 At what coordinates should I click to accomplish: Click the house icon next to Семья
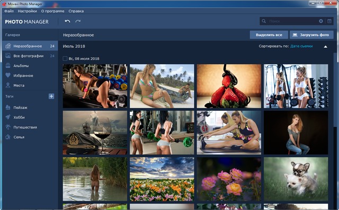click(8, 137)
